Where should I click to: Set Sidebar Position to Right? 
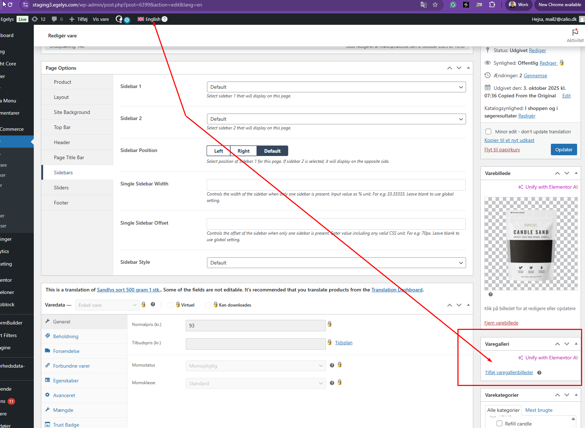click(x=244, y=151)
